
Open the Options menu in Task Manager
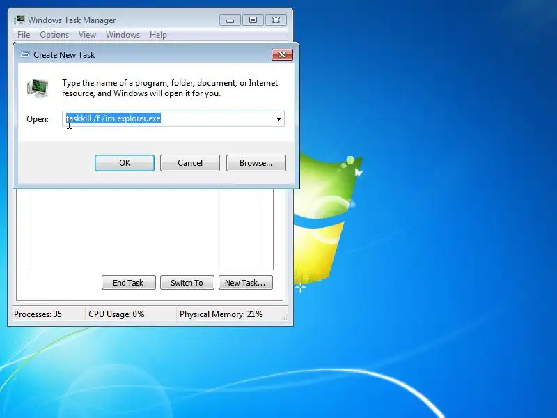(54, 35)
